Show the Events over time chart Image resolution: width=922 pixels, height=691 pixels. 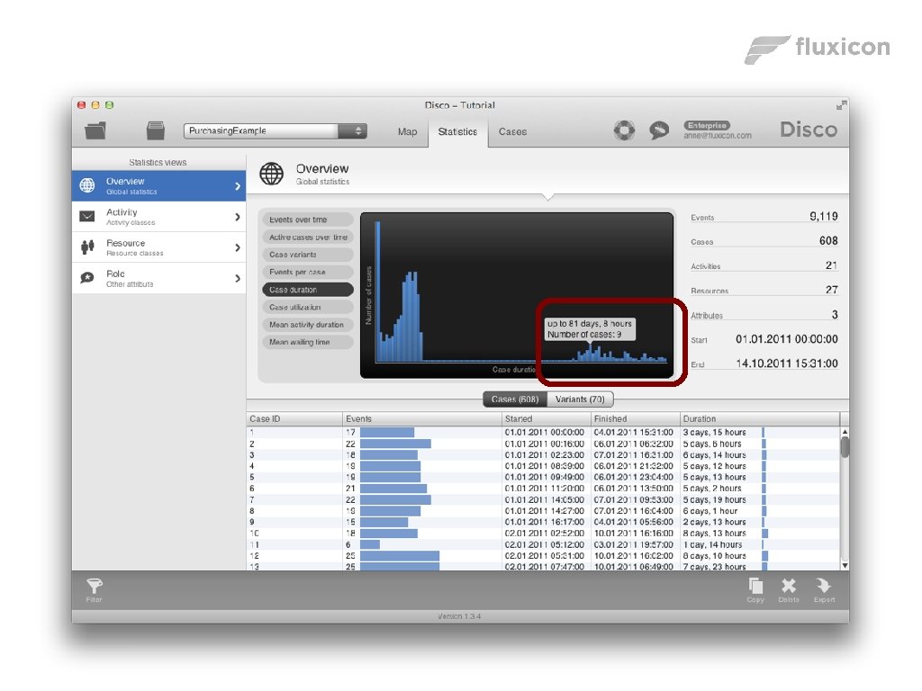coord(308,220)
